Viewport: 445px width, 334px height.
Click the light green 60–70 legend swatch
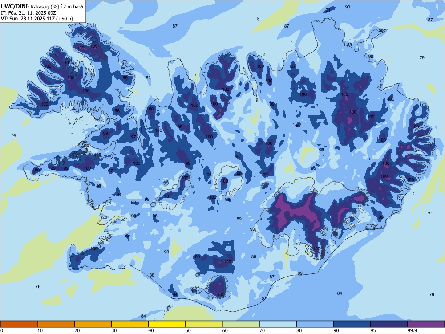241,324
